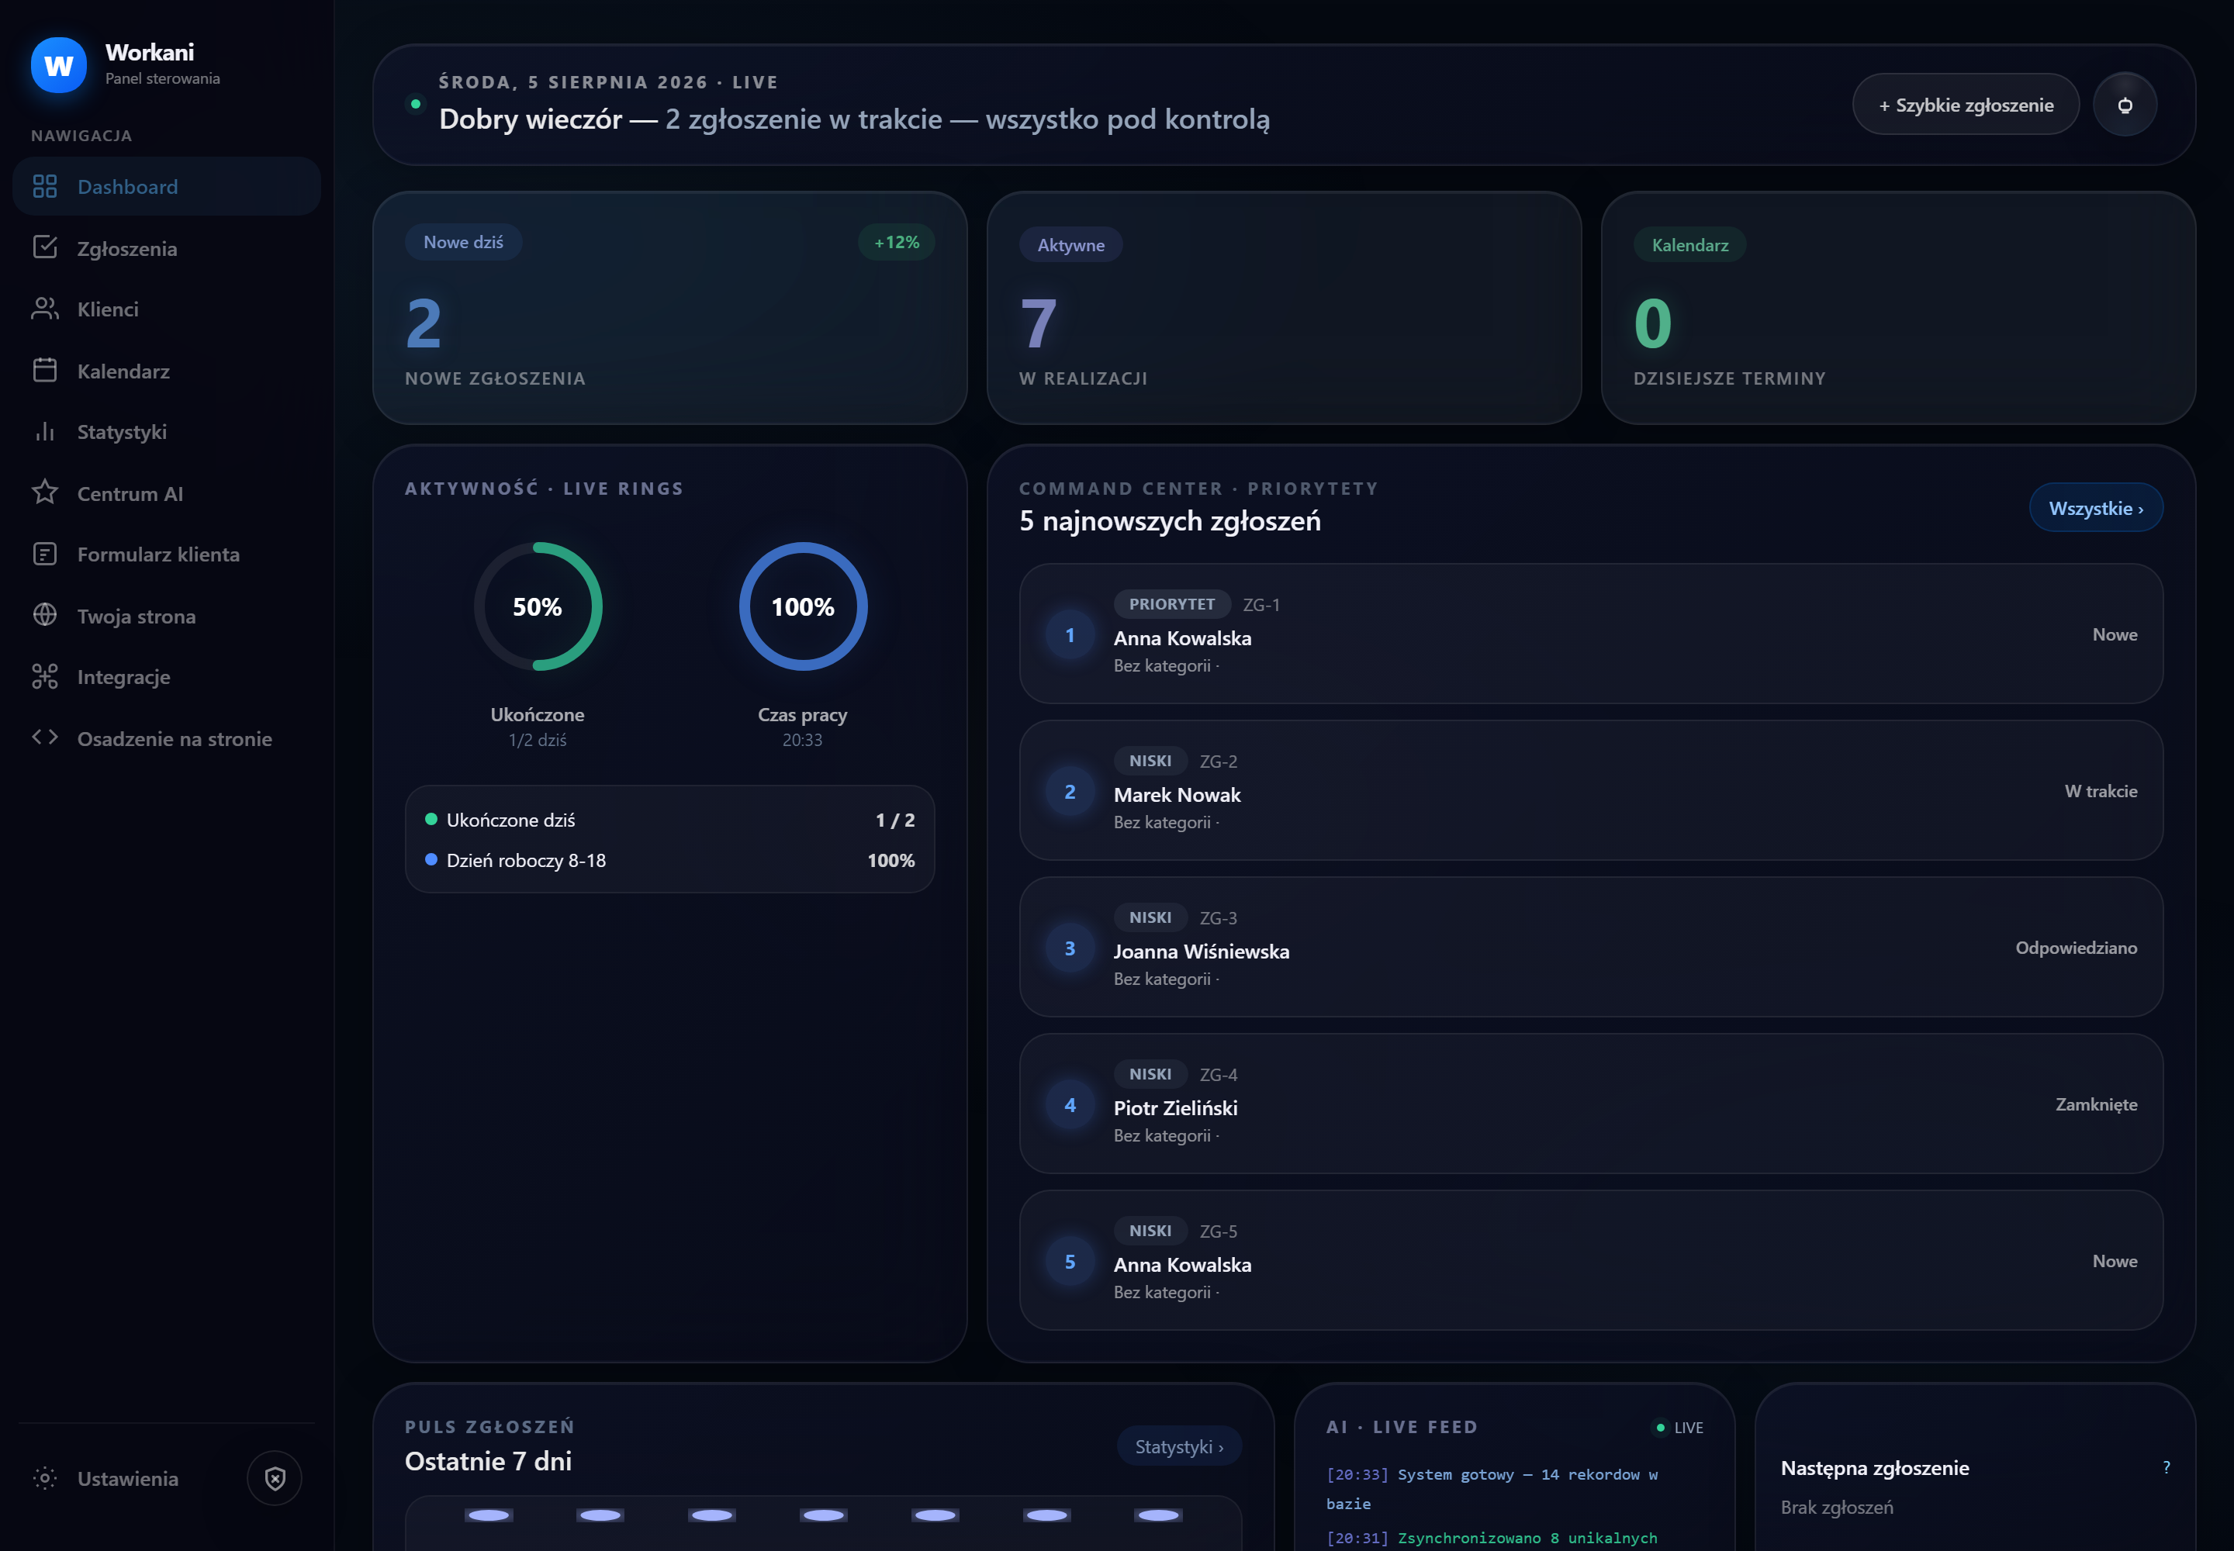This screenshot has width=2234, height=1551.
Task: Open Integracje navigation item
Action: [x=166, y=676]
